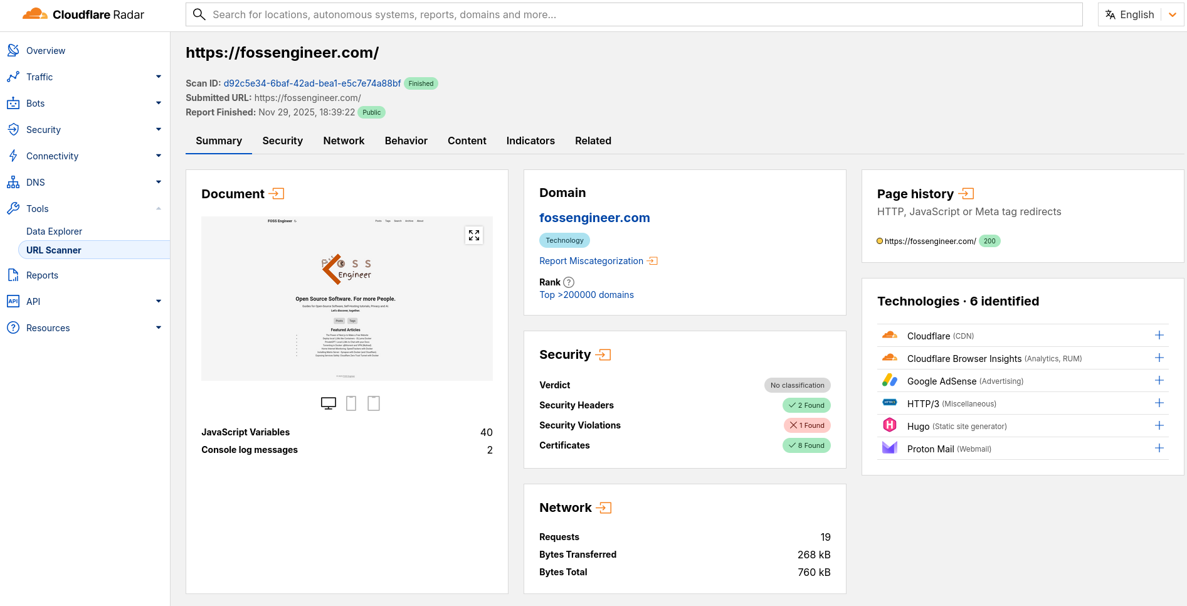Open the Indicators tab

(x=530, y=141)
